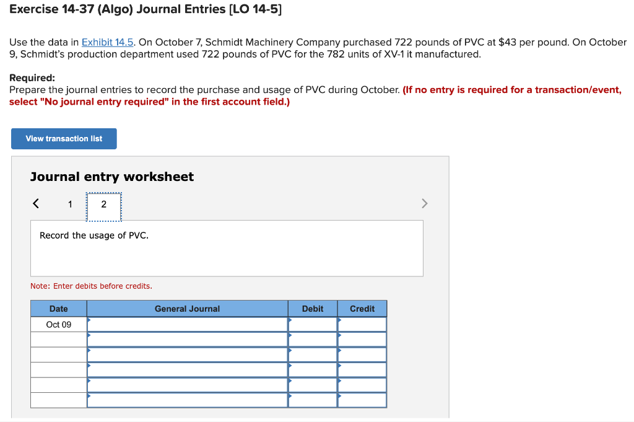Viewport: 634px width, 422px height.
Task: Click the General Journal column header
Action: click(187, 308)
